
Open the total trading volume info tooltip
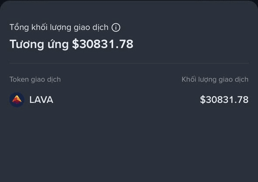pyautogui.click(x=116, y=27)
